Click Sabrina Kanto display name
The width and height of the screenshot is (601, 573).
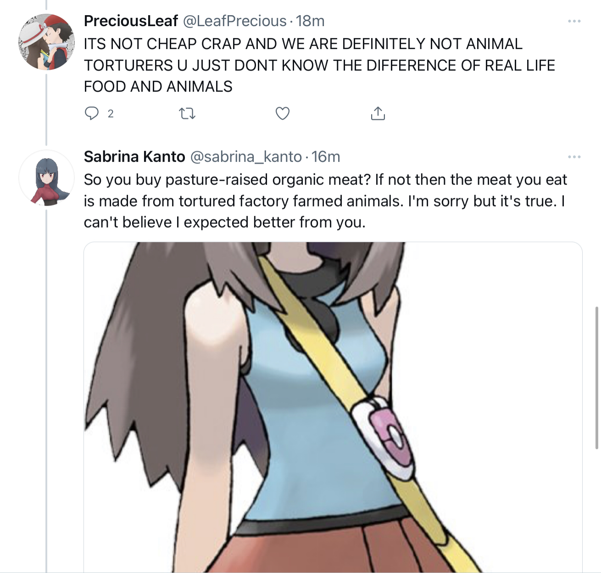tap(134, 157)
